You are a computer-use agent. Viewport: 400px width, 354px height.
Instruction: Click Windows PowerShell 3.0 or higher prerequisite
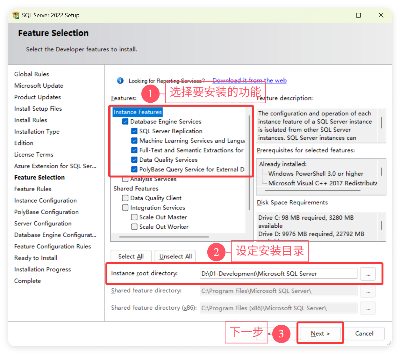316,173
